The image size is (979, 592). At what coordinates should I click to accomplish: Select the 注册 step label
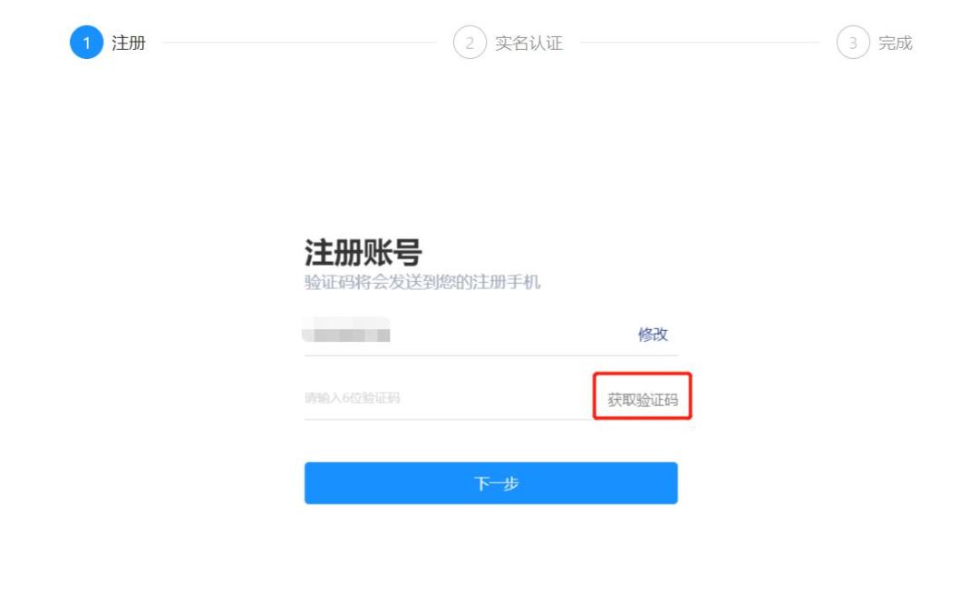(x=129, y=43)
